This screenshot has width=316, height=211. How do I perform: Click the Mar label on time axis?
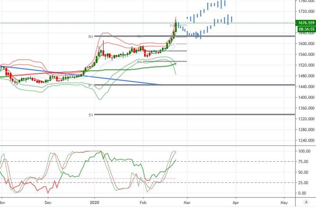click(187, 202)
